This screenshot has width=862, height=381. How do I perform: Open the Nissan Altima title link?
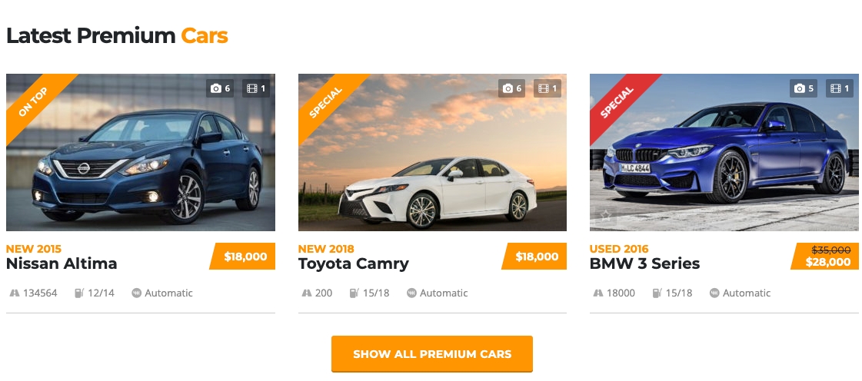coord(62,263)
